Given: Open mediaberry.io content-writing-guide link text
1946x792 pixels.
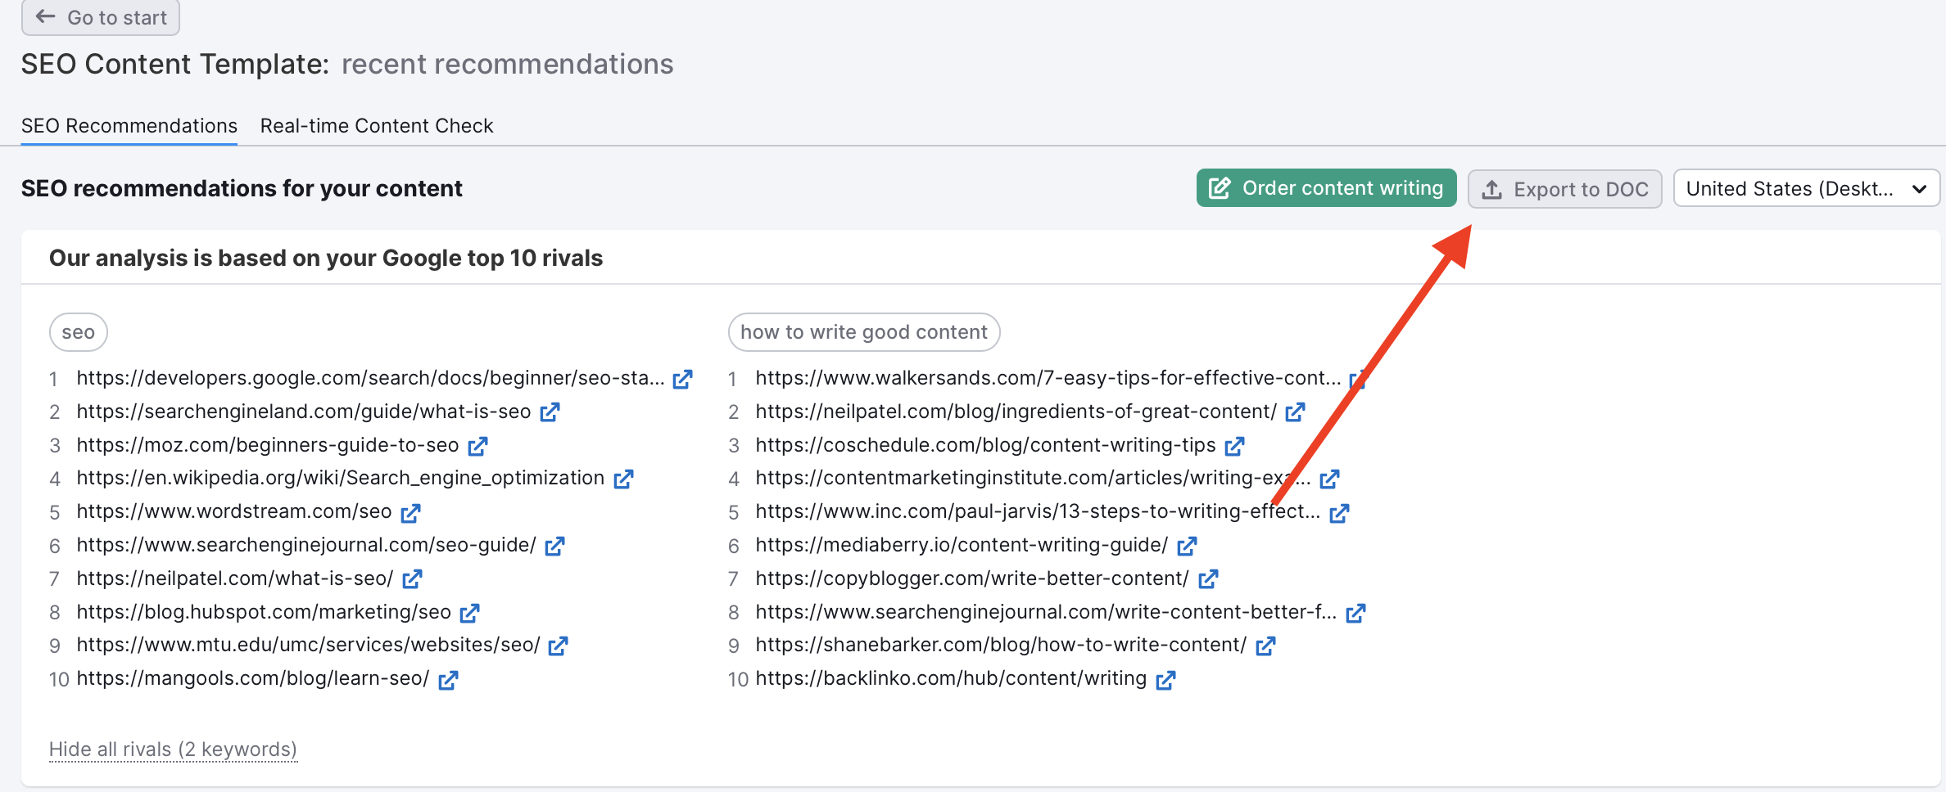Looking at the screenshot, I should pos(962,545).
